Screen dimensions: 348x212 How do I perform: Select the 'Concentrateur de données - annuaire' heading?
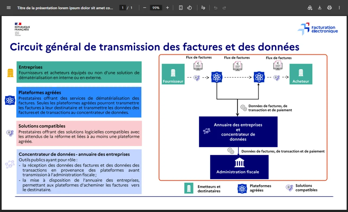74,154
